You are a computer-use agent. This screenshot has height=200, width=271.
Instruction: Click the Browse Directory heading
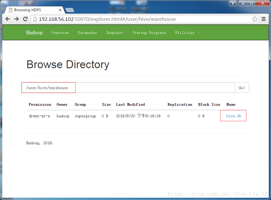point(68,65)
